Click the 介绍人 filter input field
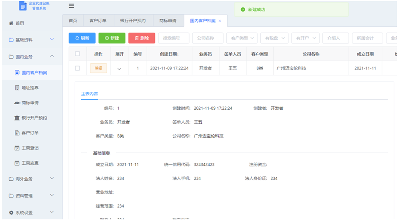The height and width of the screenshot is (221, 398). click(336, 38)
